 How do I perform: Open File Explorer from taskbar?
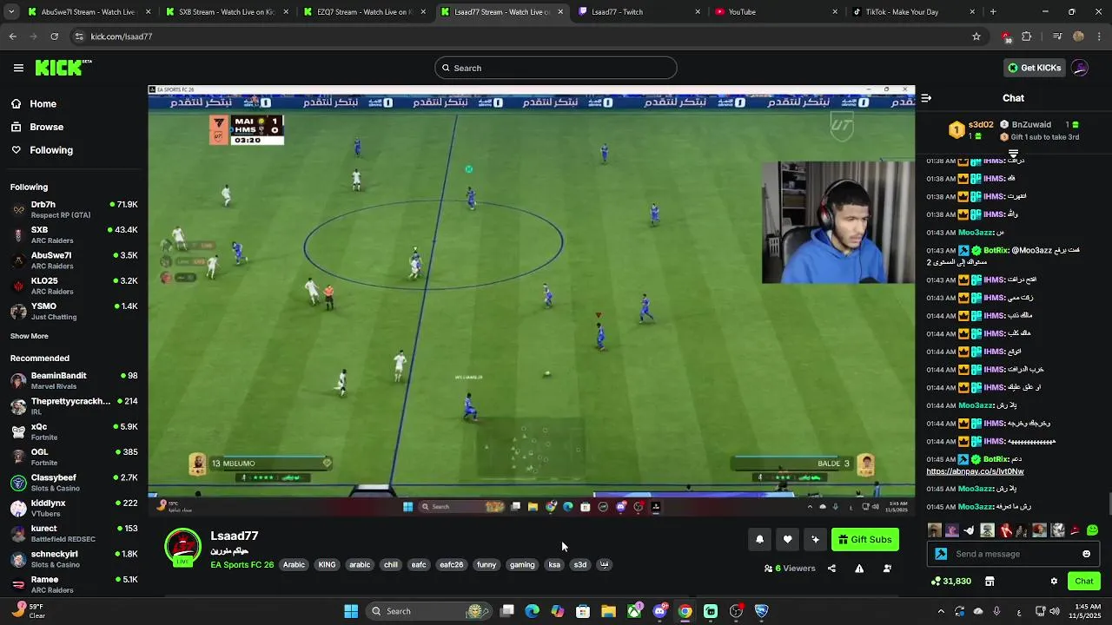[608, 611]
